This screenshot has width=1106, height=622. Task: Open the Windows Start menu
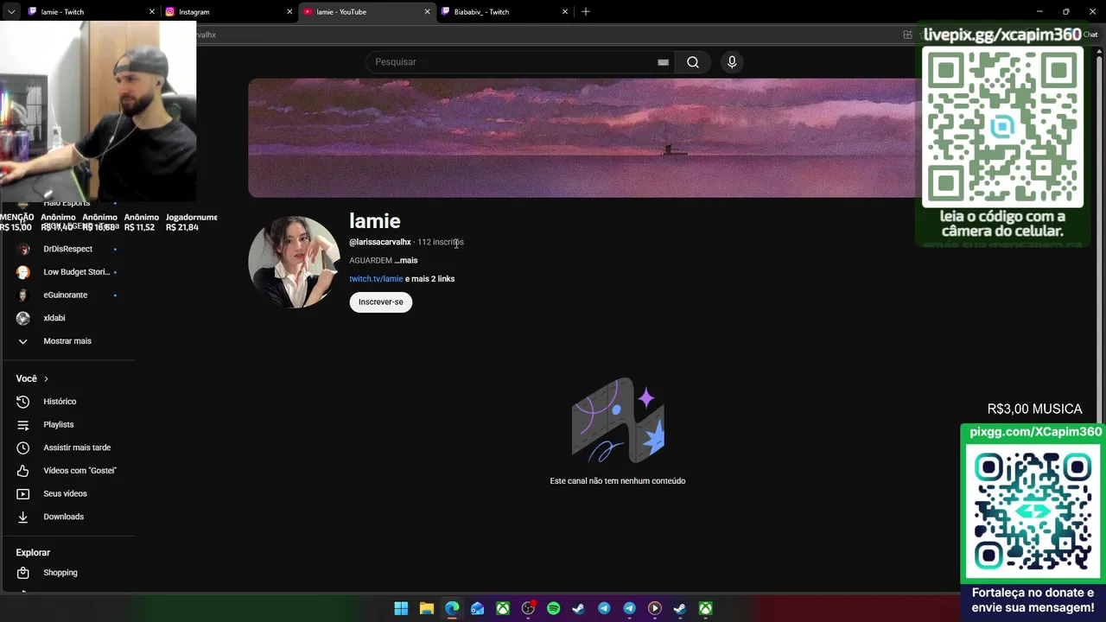pos(401,608)
